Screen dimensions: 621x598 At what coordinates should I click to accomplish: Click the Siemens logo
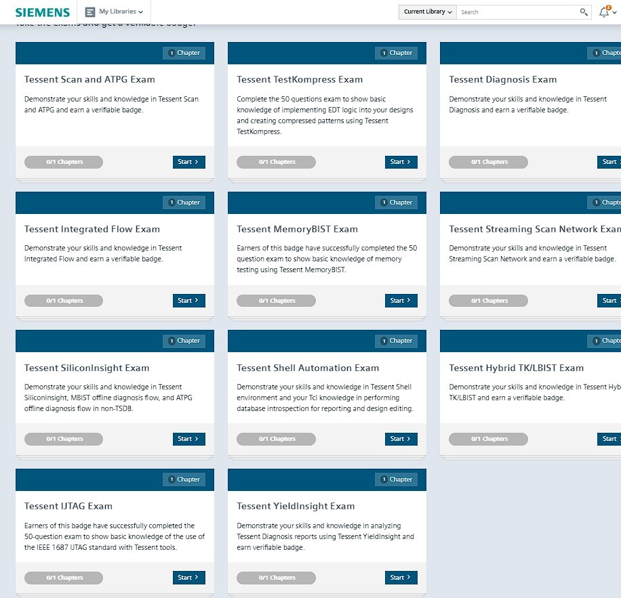[x=42, y=12]
